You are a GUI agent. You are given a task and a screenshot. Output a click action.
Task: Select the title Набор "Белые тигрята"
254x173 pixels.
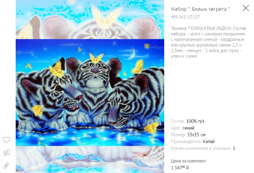200,9
